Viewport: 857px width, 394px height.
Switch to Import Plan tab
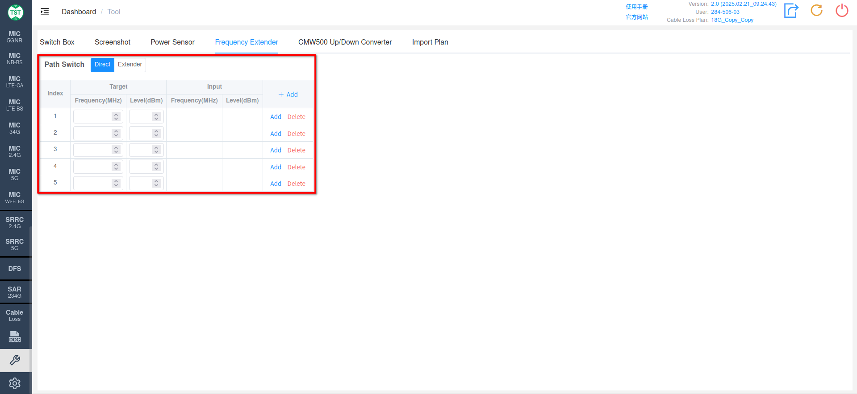(x=430, y=42)
